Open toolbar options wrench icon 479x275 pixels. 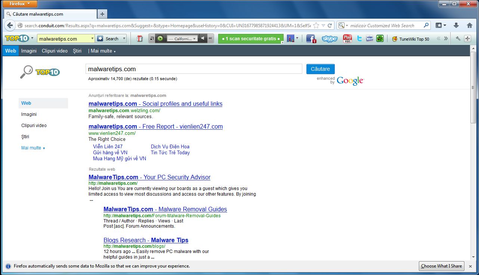click(x=458, y=38)
